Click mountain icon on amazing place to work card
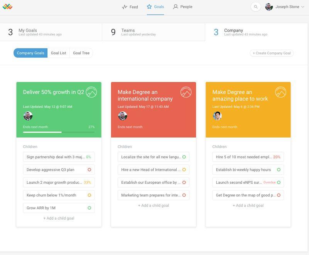Viewport: 309px width, 255px height. (x=280, y=92)
